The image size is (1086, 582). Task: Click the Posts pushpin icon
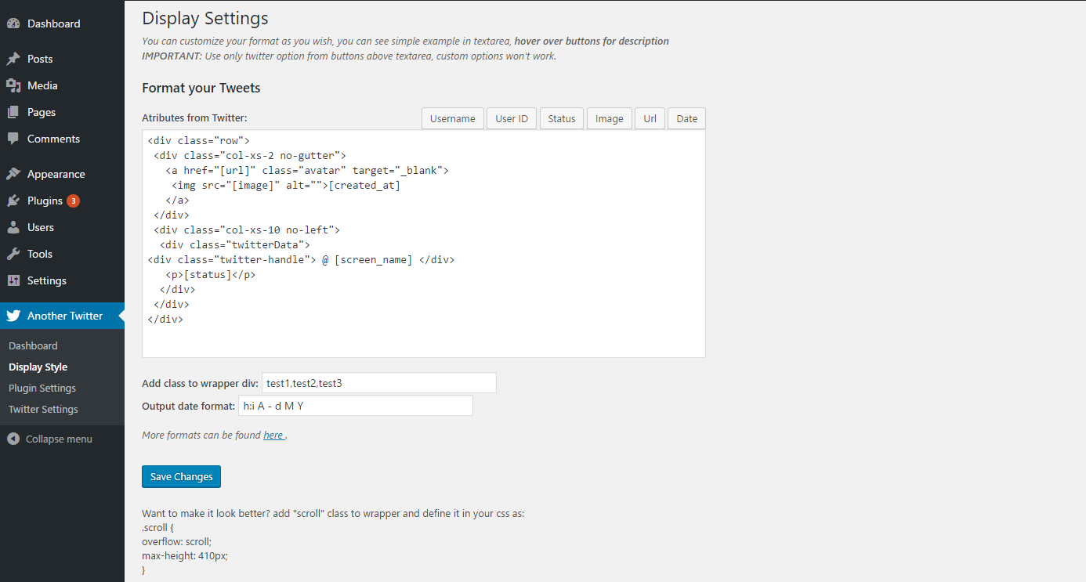click(13, 59)
